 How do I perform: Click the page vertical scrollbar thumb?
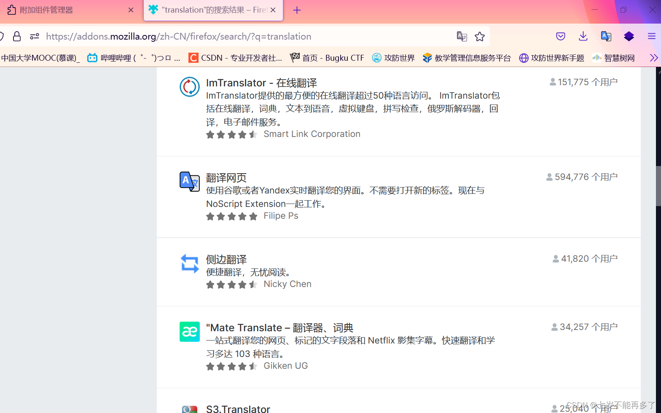658,186
